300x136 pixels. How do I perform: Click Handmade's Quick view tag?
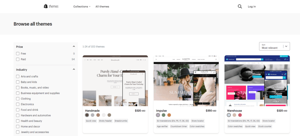[x=91, y=121]
